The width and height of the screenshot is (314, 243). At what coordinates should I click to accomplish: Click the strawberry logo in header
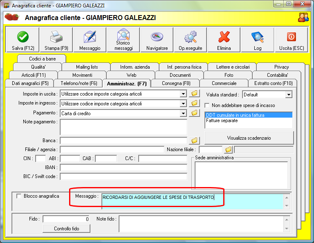click(x=12, y=17)
